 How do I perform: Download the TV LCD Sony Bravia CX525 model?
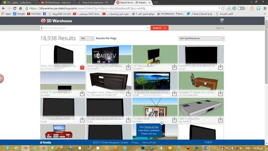pyautogui.click(x=82, y=120)
